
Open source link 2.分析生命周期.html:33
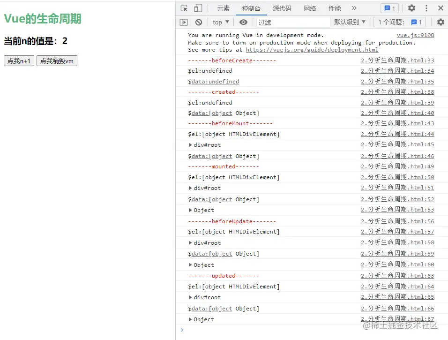tap(397, 60)
